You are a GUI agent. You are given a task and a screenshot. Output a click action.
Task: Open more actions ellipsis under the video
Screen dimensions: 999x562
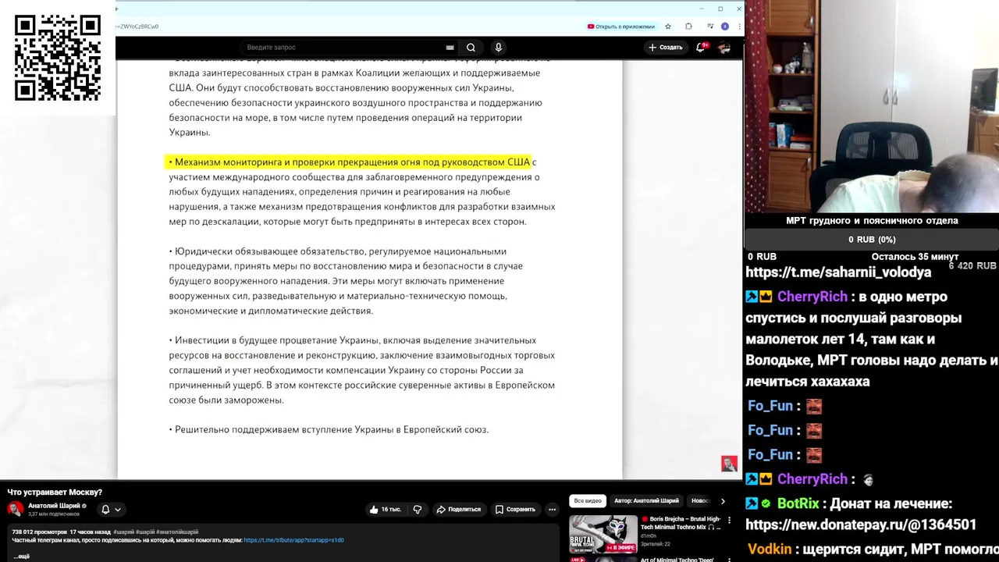pos(552,510)
